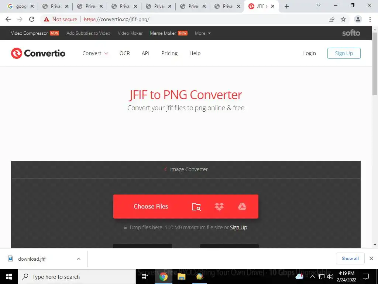Open tab search chevron in title bar

point(319,5)
